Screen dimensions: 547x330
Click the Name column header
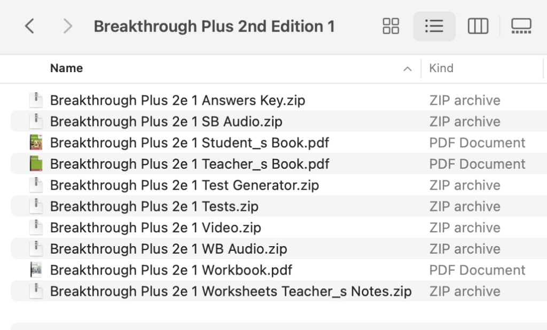pos(66,68)
